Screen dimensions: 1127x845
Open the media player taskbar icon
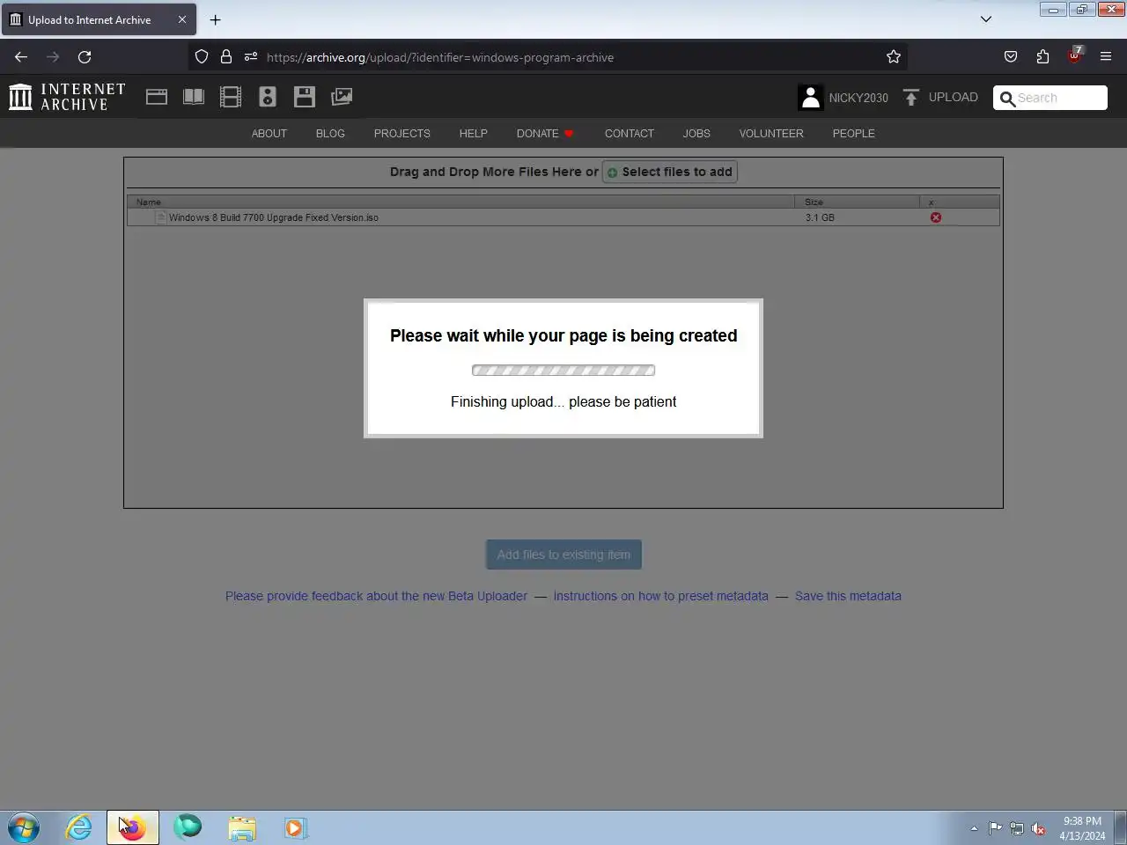[x=295, y=827]
